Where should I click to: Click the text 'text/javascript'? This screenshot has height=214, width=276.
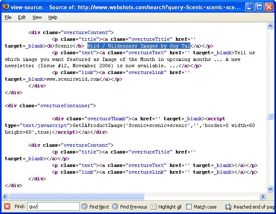pyautogui.click(x=45, y=125)
